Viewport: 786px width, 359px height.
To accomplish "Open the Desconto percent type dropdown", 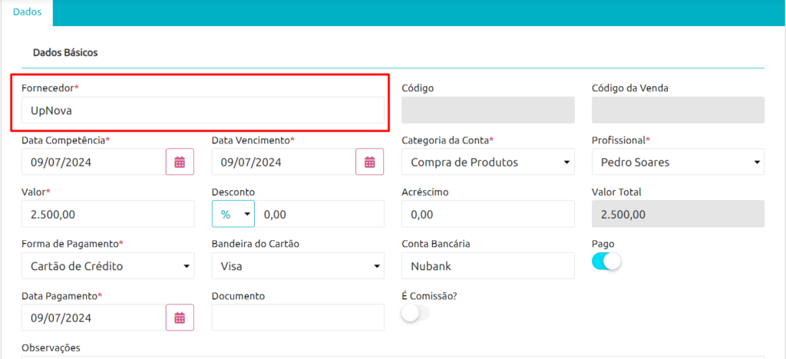I will click(233, 214).
